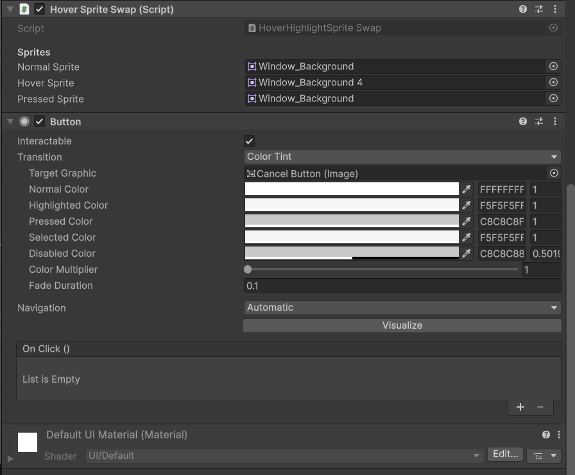The image size is (575, 475).
Task: Click the Color Multiplier value field
Action: (541, 270)
